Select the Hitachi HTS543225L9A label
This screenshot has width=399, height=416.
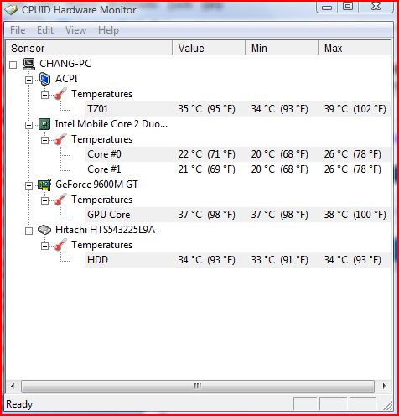(105, 230)
